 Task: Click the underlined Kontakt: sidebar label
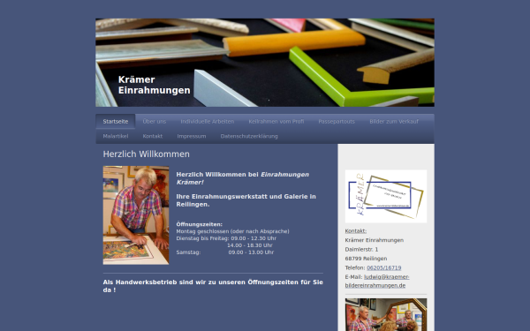pos(356,231)
